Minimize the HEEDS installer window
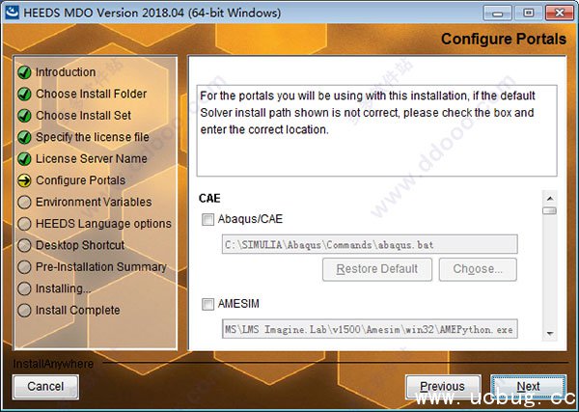 coord(497,14)
